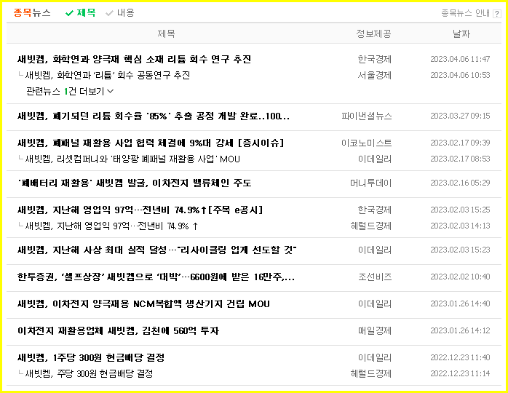Open article 김천에 560억 투자

click(118, 331)
